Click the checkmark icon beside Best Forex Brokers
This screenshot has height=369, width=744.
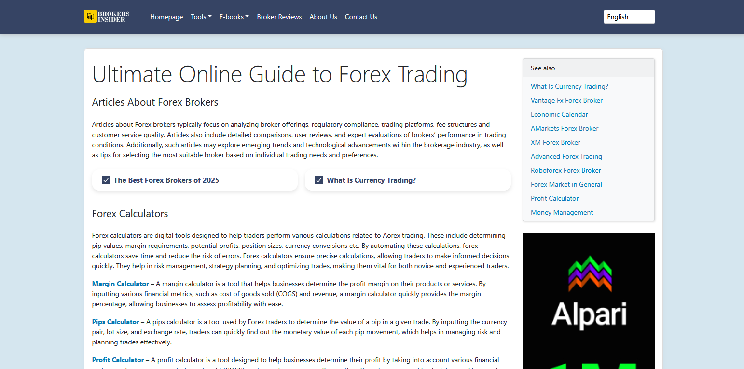point(106,180)
